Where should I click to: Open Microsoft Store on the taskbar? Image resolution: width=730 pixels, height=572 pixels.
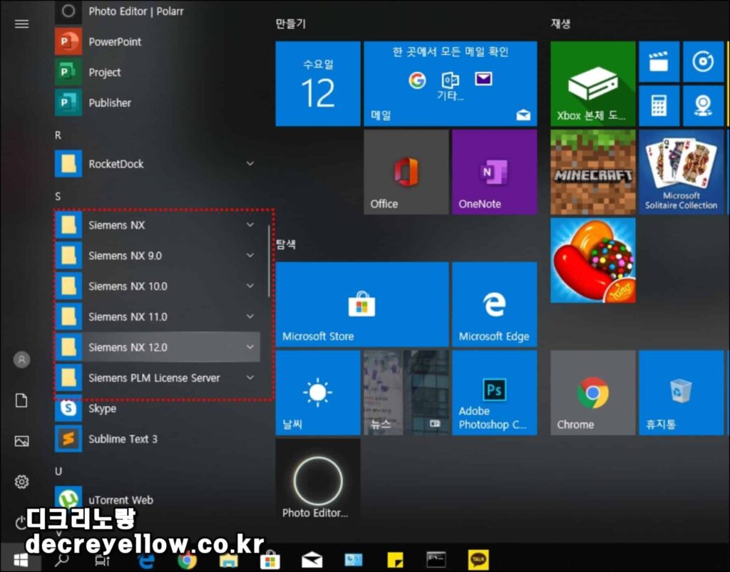pyautogui.click(x=270, y=561)
